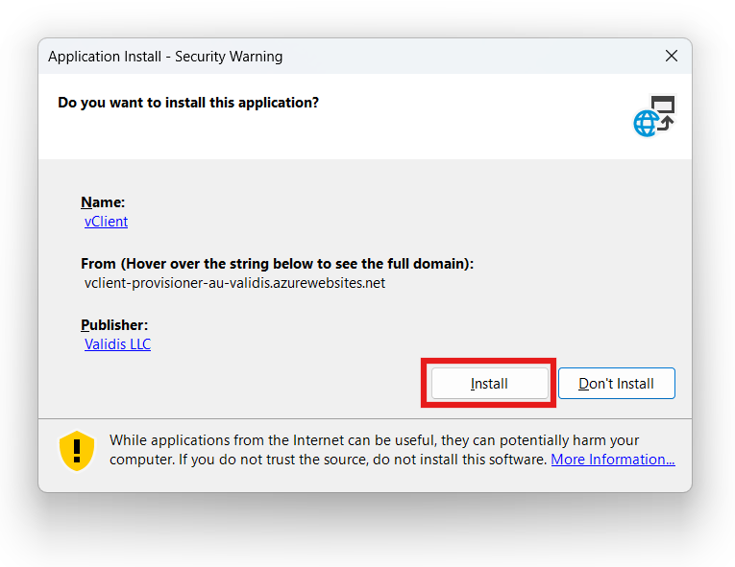Click the vclient-provisioner domain string
This screenshot has width=735, height=567.
[234, 283]
